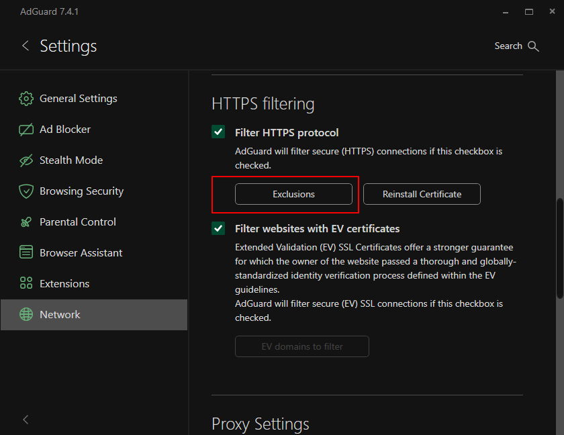Click the Browsing Security shield icon
The width and height of the screenshot is (564, 435).
click(26, 191)
